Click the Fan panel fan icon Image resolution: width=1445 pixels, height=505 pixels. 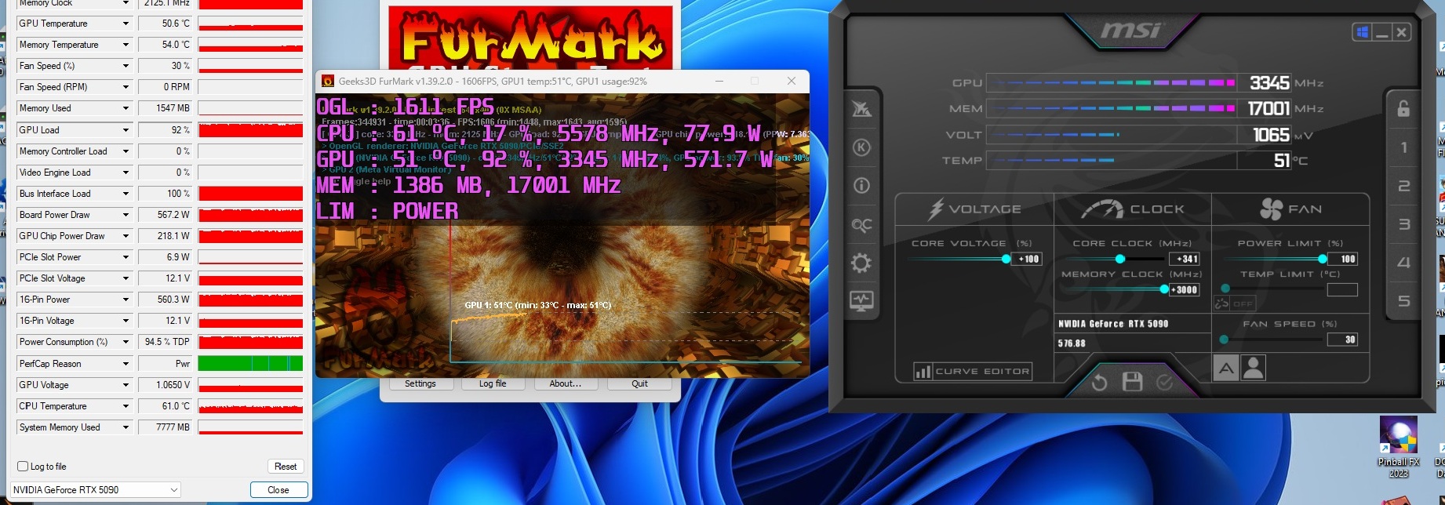[1271, 209]
